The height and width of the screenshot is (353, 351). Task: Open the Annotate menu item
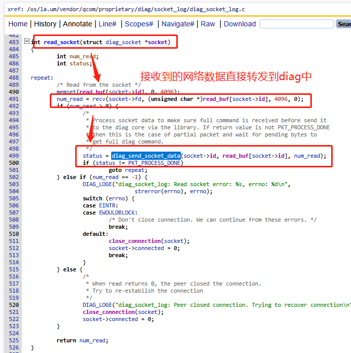point(77,24)
